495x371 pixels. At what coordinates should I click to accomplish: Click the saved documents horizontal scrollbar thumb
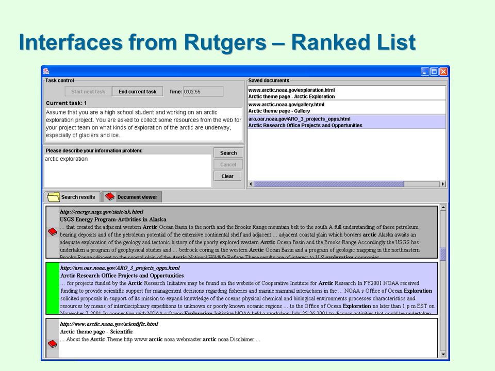329,184
